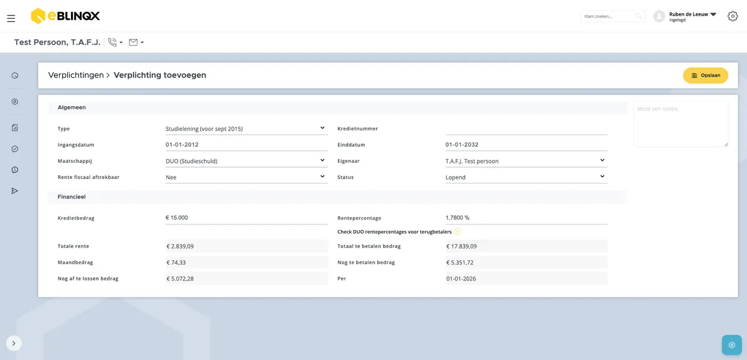
Task: Click the sidebar crossed hexagon icon
Action: tap(15, 102)
